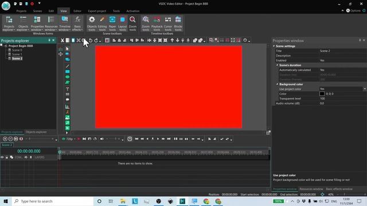Toggle Playback tools timeline toolbar
367x206 pixels.
coord(157,23)
